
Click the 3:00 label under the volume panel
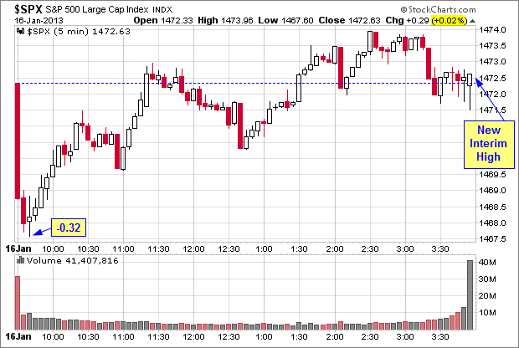(405, 337)
